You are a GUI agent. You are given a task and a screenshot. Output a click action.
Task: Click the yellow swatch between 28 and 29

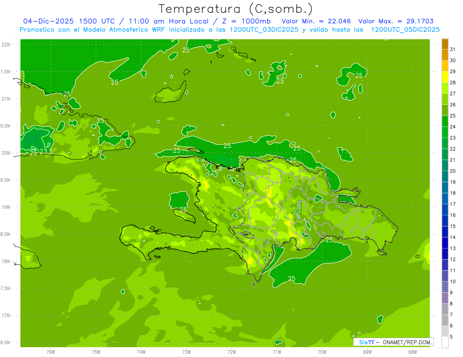(445, 77)
